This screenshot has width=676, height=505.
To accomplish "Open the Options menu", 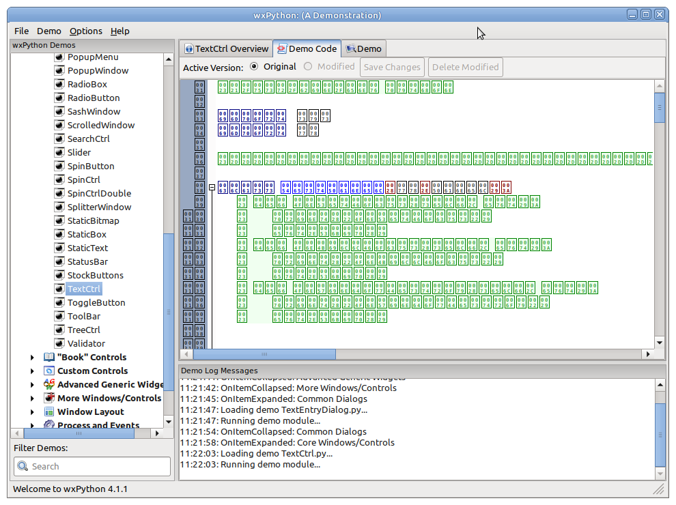I will (86, 31).
